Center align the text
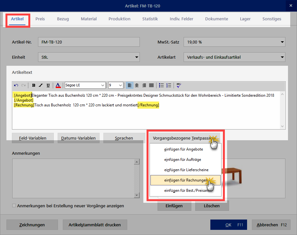This screenshot has width=297, height=235. [137, 85]
